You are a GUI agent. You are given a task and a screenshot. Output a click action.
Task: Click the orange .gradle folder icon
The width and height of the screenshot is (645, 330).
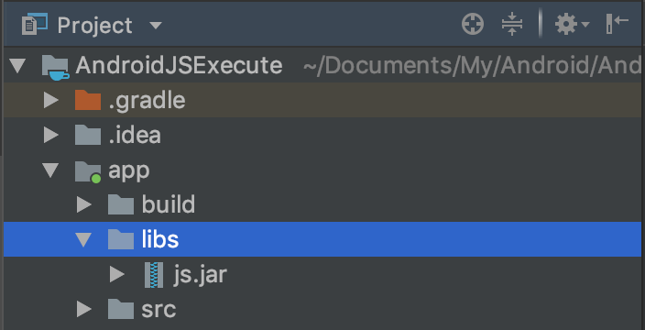point(88,100)
